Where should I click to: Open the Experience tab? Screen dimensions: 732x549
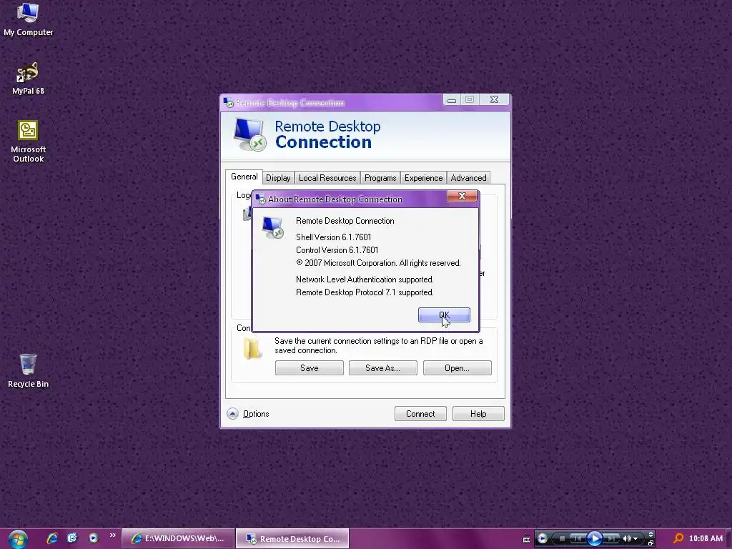pos(423,178)
